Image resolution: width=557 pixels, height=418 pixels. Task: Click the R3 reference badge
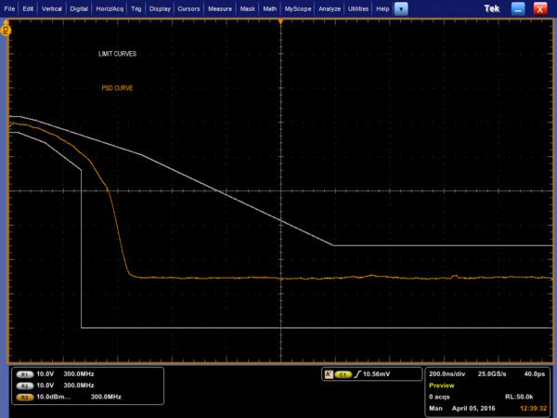24,397
